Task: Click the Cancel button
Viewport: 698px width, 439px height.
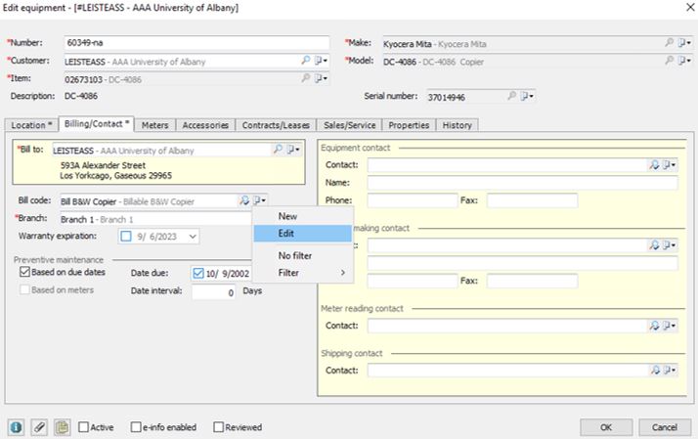Action: coord(665,427)
